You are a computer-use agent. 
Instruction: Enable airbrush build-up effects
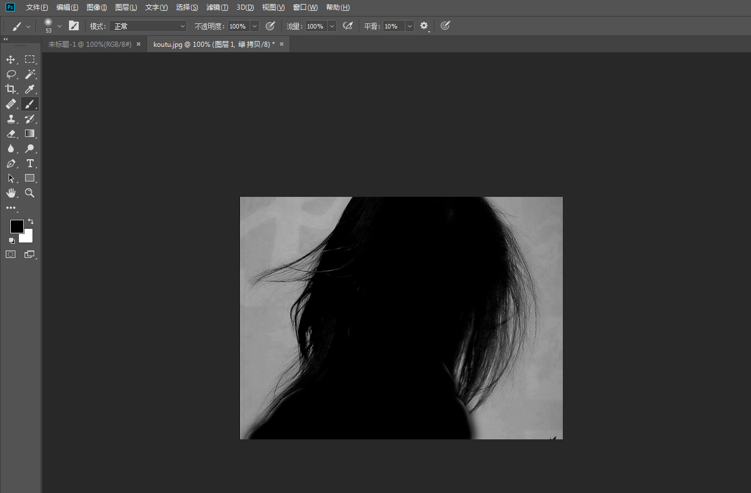coord(347,26)
